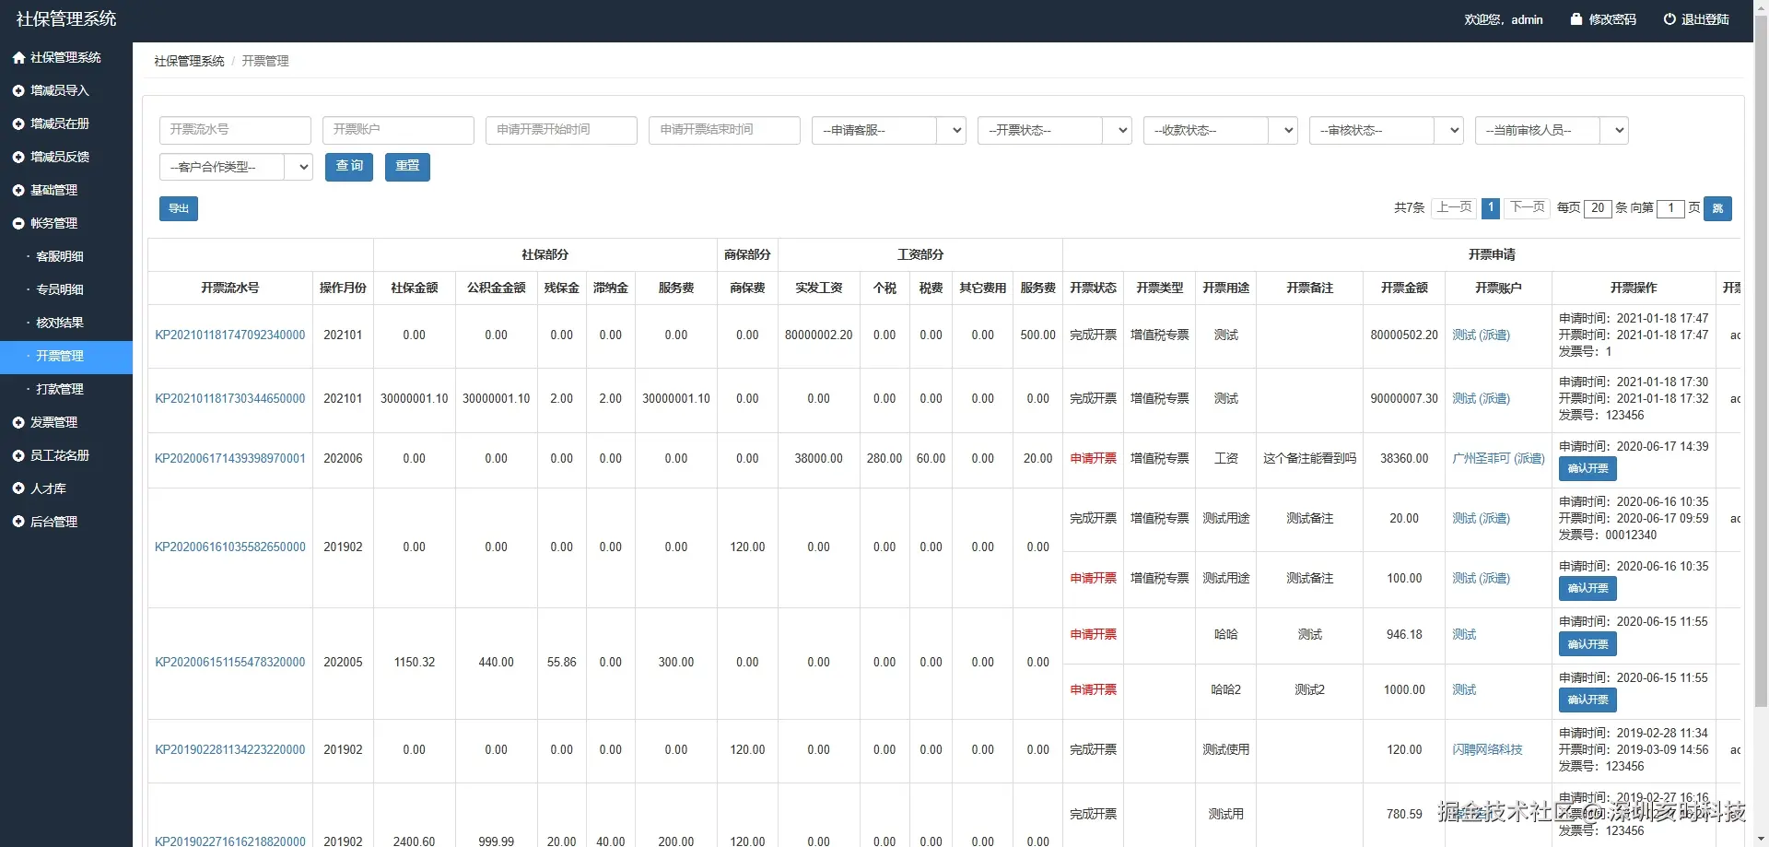Click 确认开票 for the 100.00 invoice row
This screenshot has width=1769, height=847.
pos(1587,589)
